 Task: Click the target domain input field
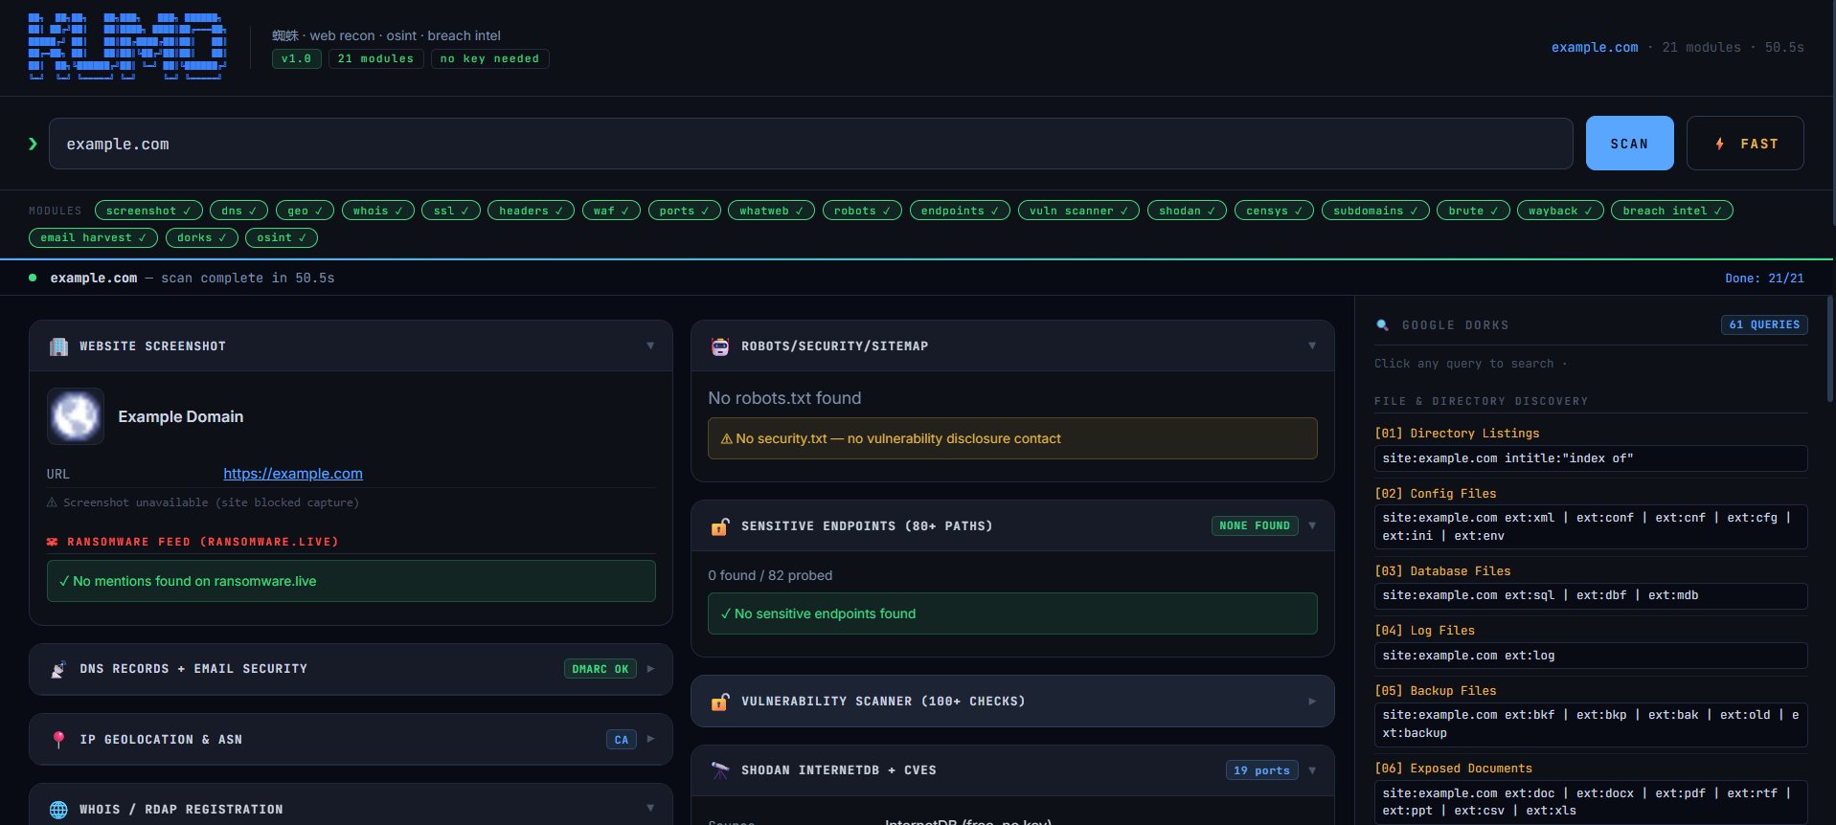coord(811,144)
